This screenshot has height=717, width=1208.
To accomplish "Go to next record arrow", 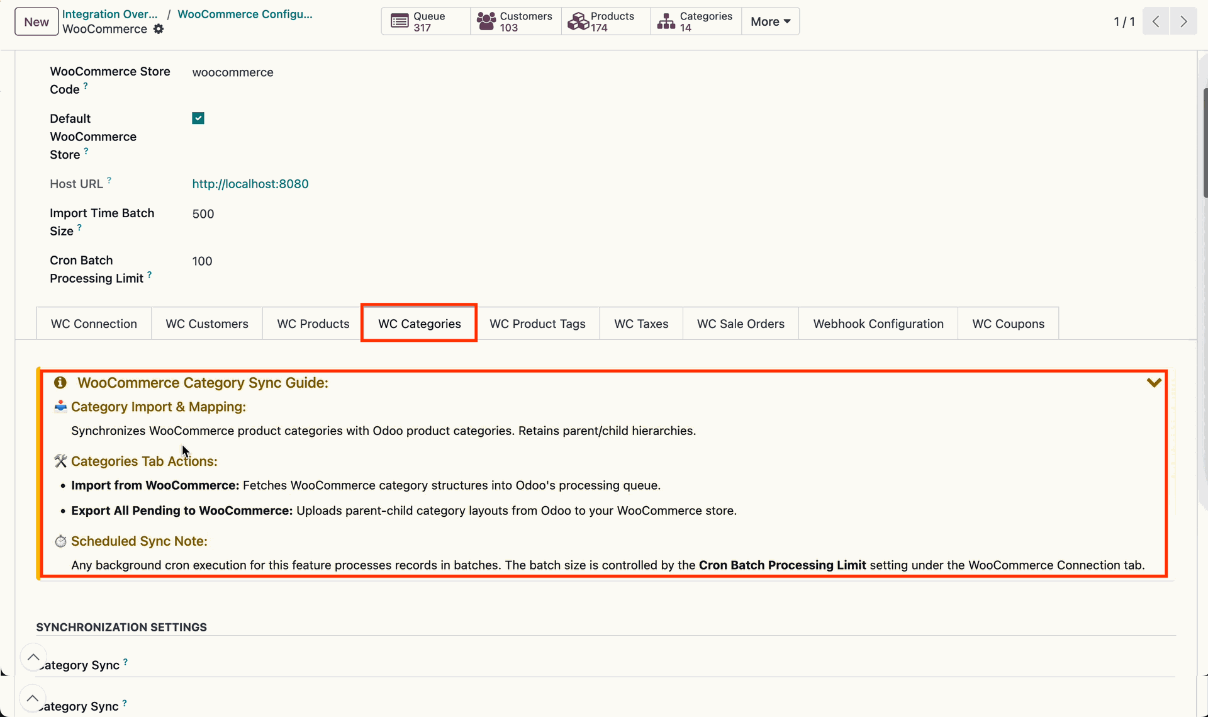I will tap(1183, 21).
